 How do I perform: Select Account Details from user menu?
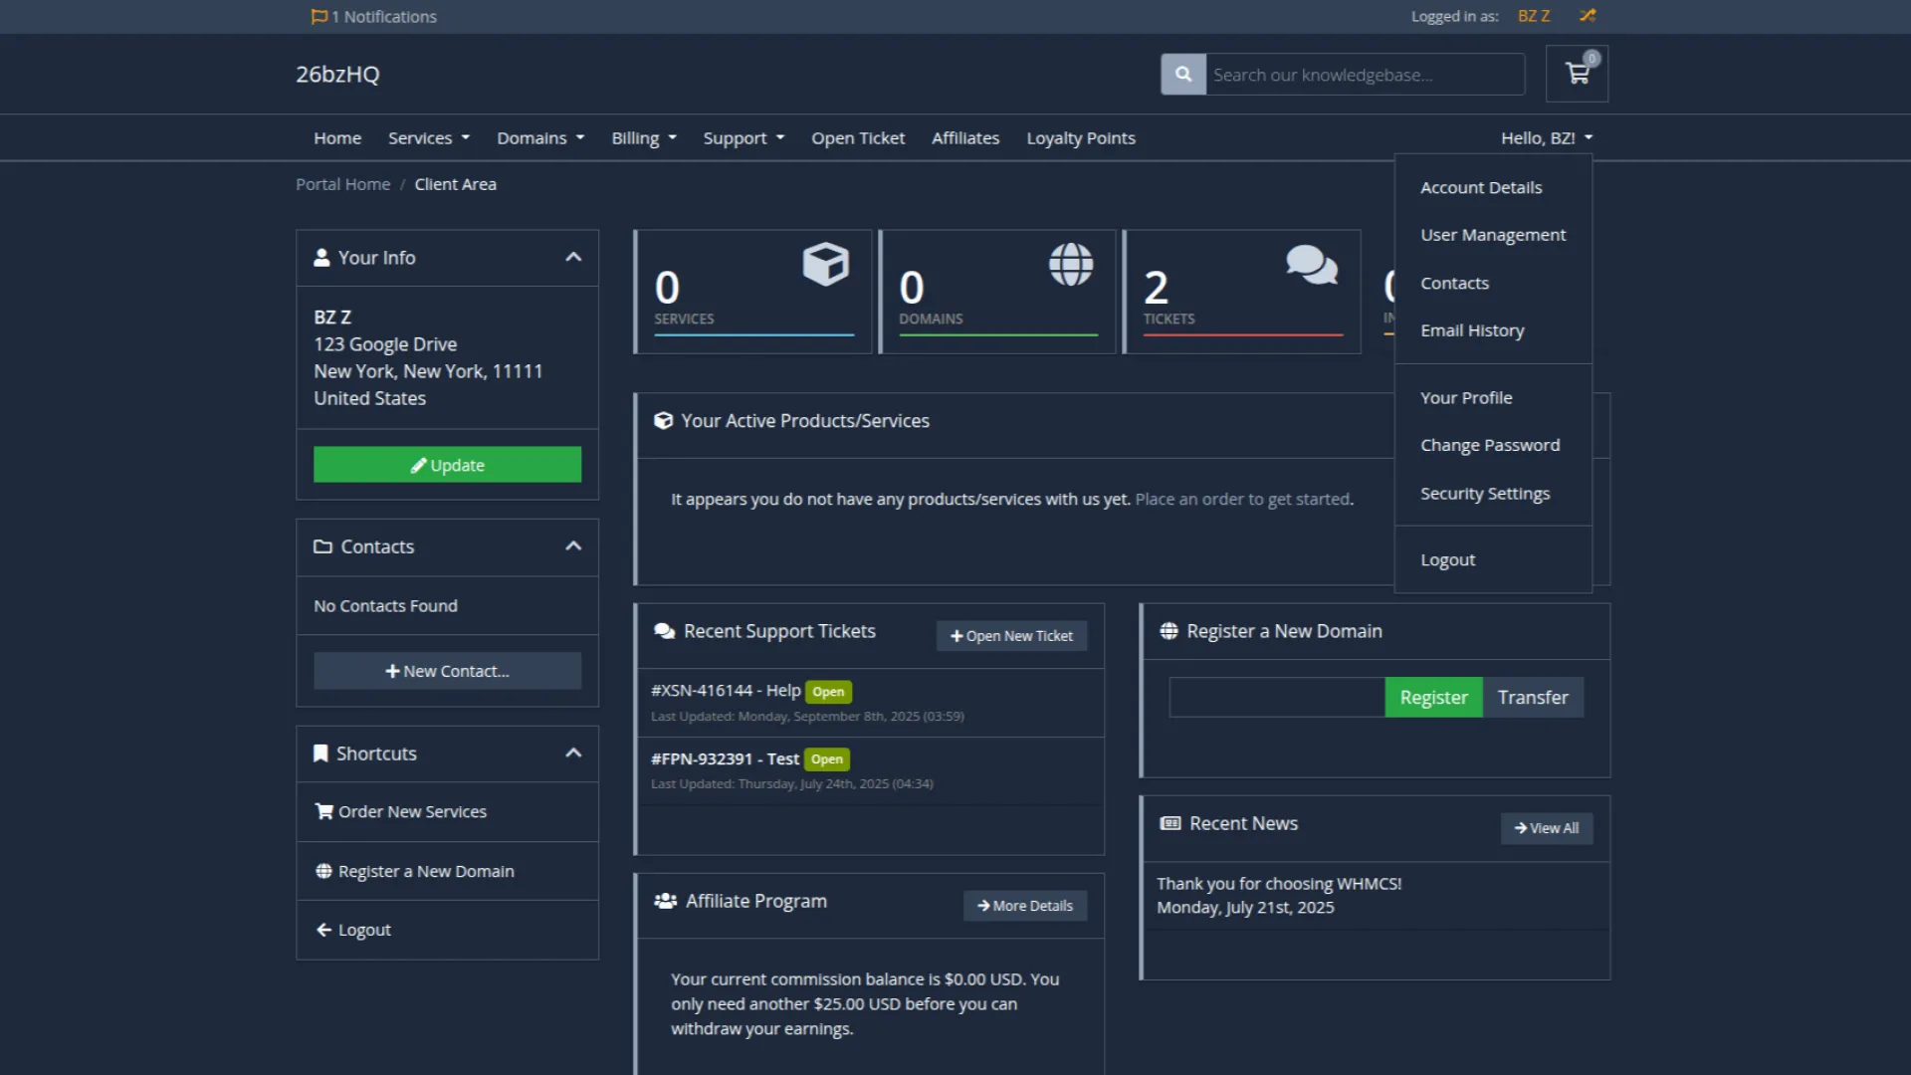pyautogui.click(x=1480, y=187)
